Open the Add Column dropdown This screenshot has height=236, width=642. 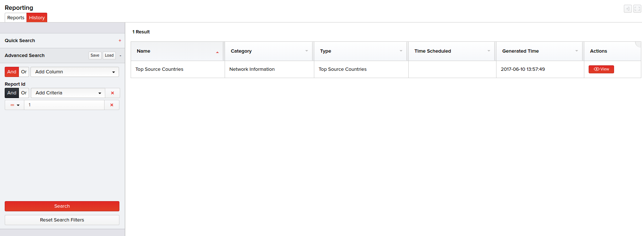(75, 72)
